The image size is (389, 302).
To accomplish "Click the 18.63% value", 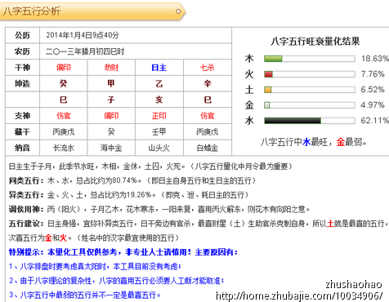I will [x=375, y=59].
